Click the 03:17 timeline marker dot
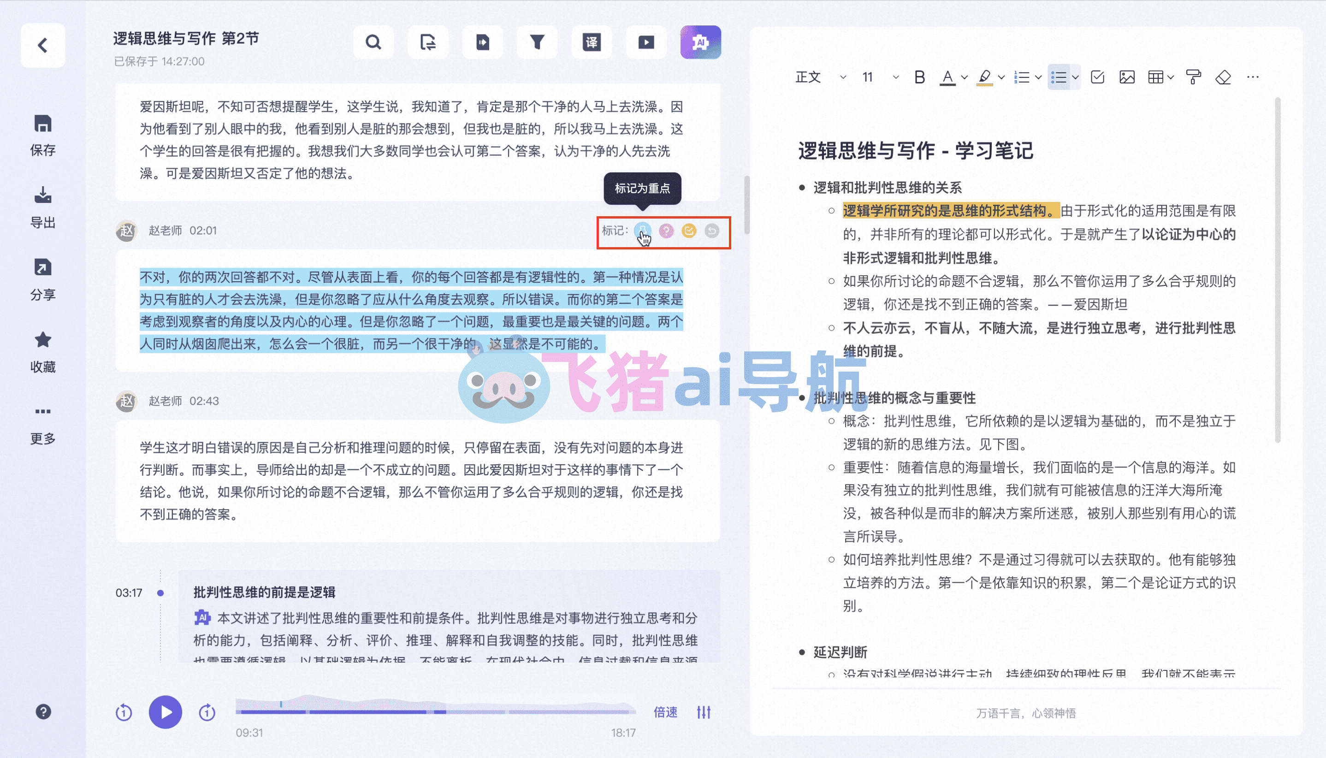 160,592
